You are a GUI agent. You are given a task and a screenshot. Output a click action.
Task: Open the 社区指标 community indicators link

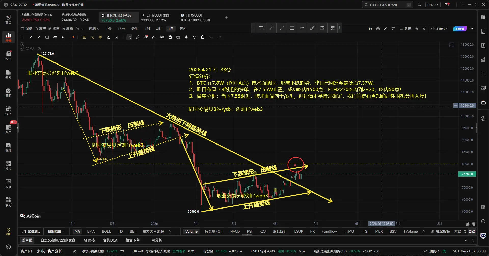point(441,231)
